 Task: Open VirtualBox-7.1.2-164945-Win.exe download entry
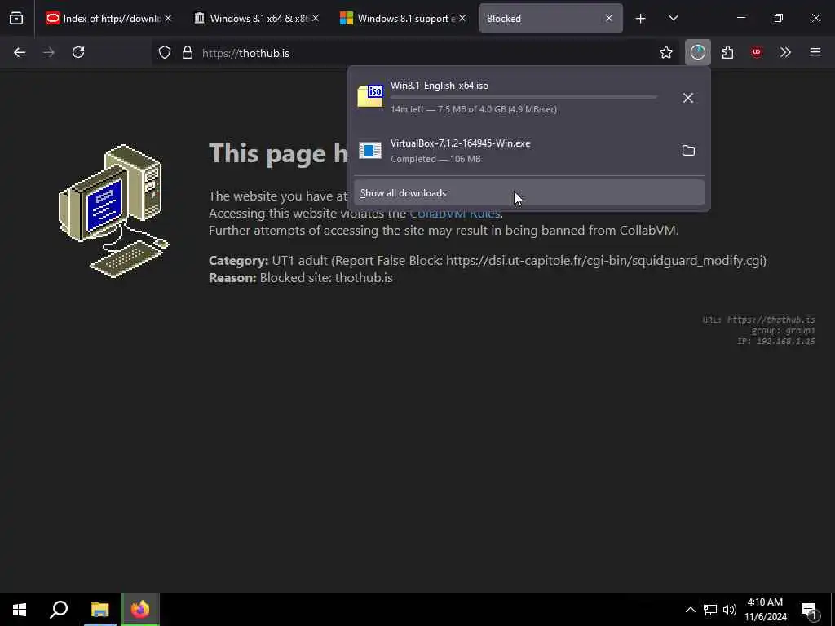pos(528,151)
